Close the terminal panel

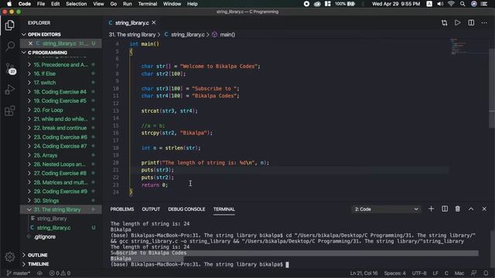484,209
